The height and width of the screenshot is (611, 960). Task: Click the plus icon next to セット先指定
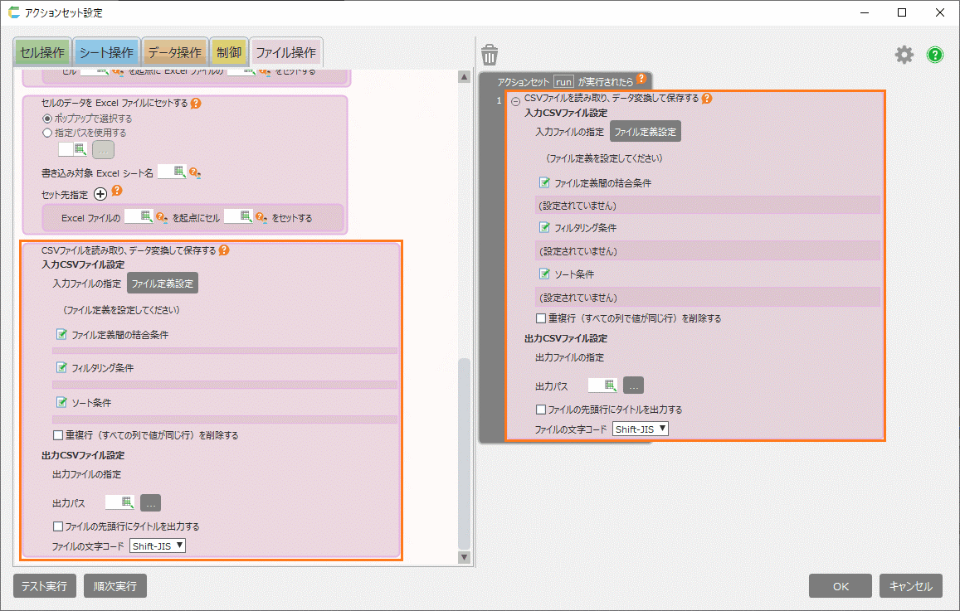[x=100, y=194]
